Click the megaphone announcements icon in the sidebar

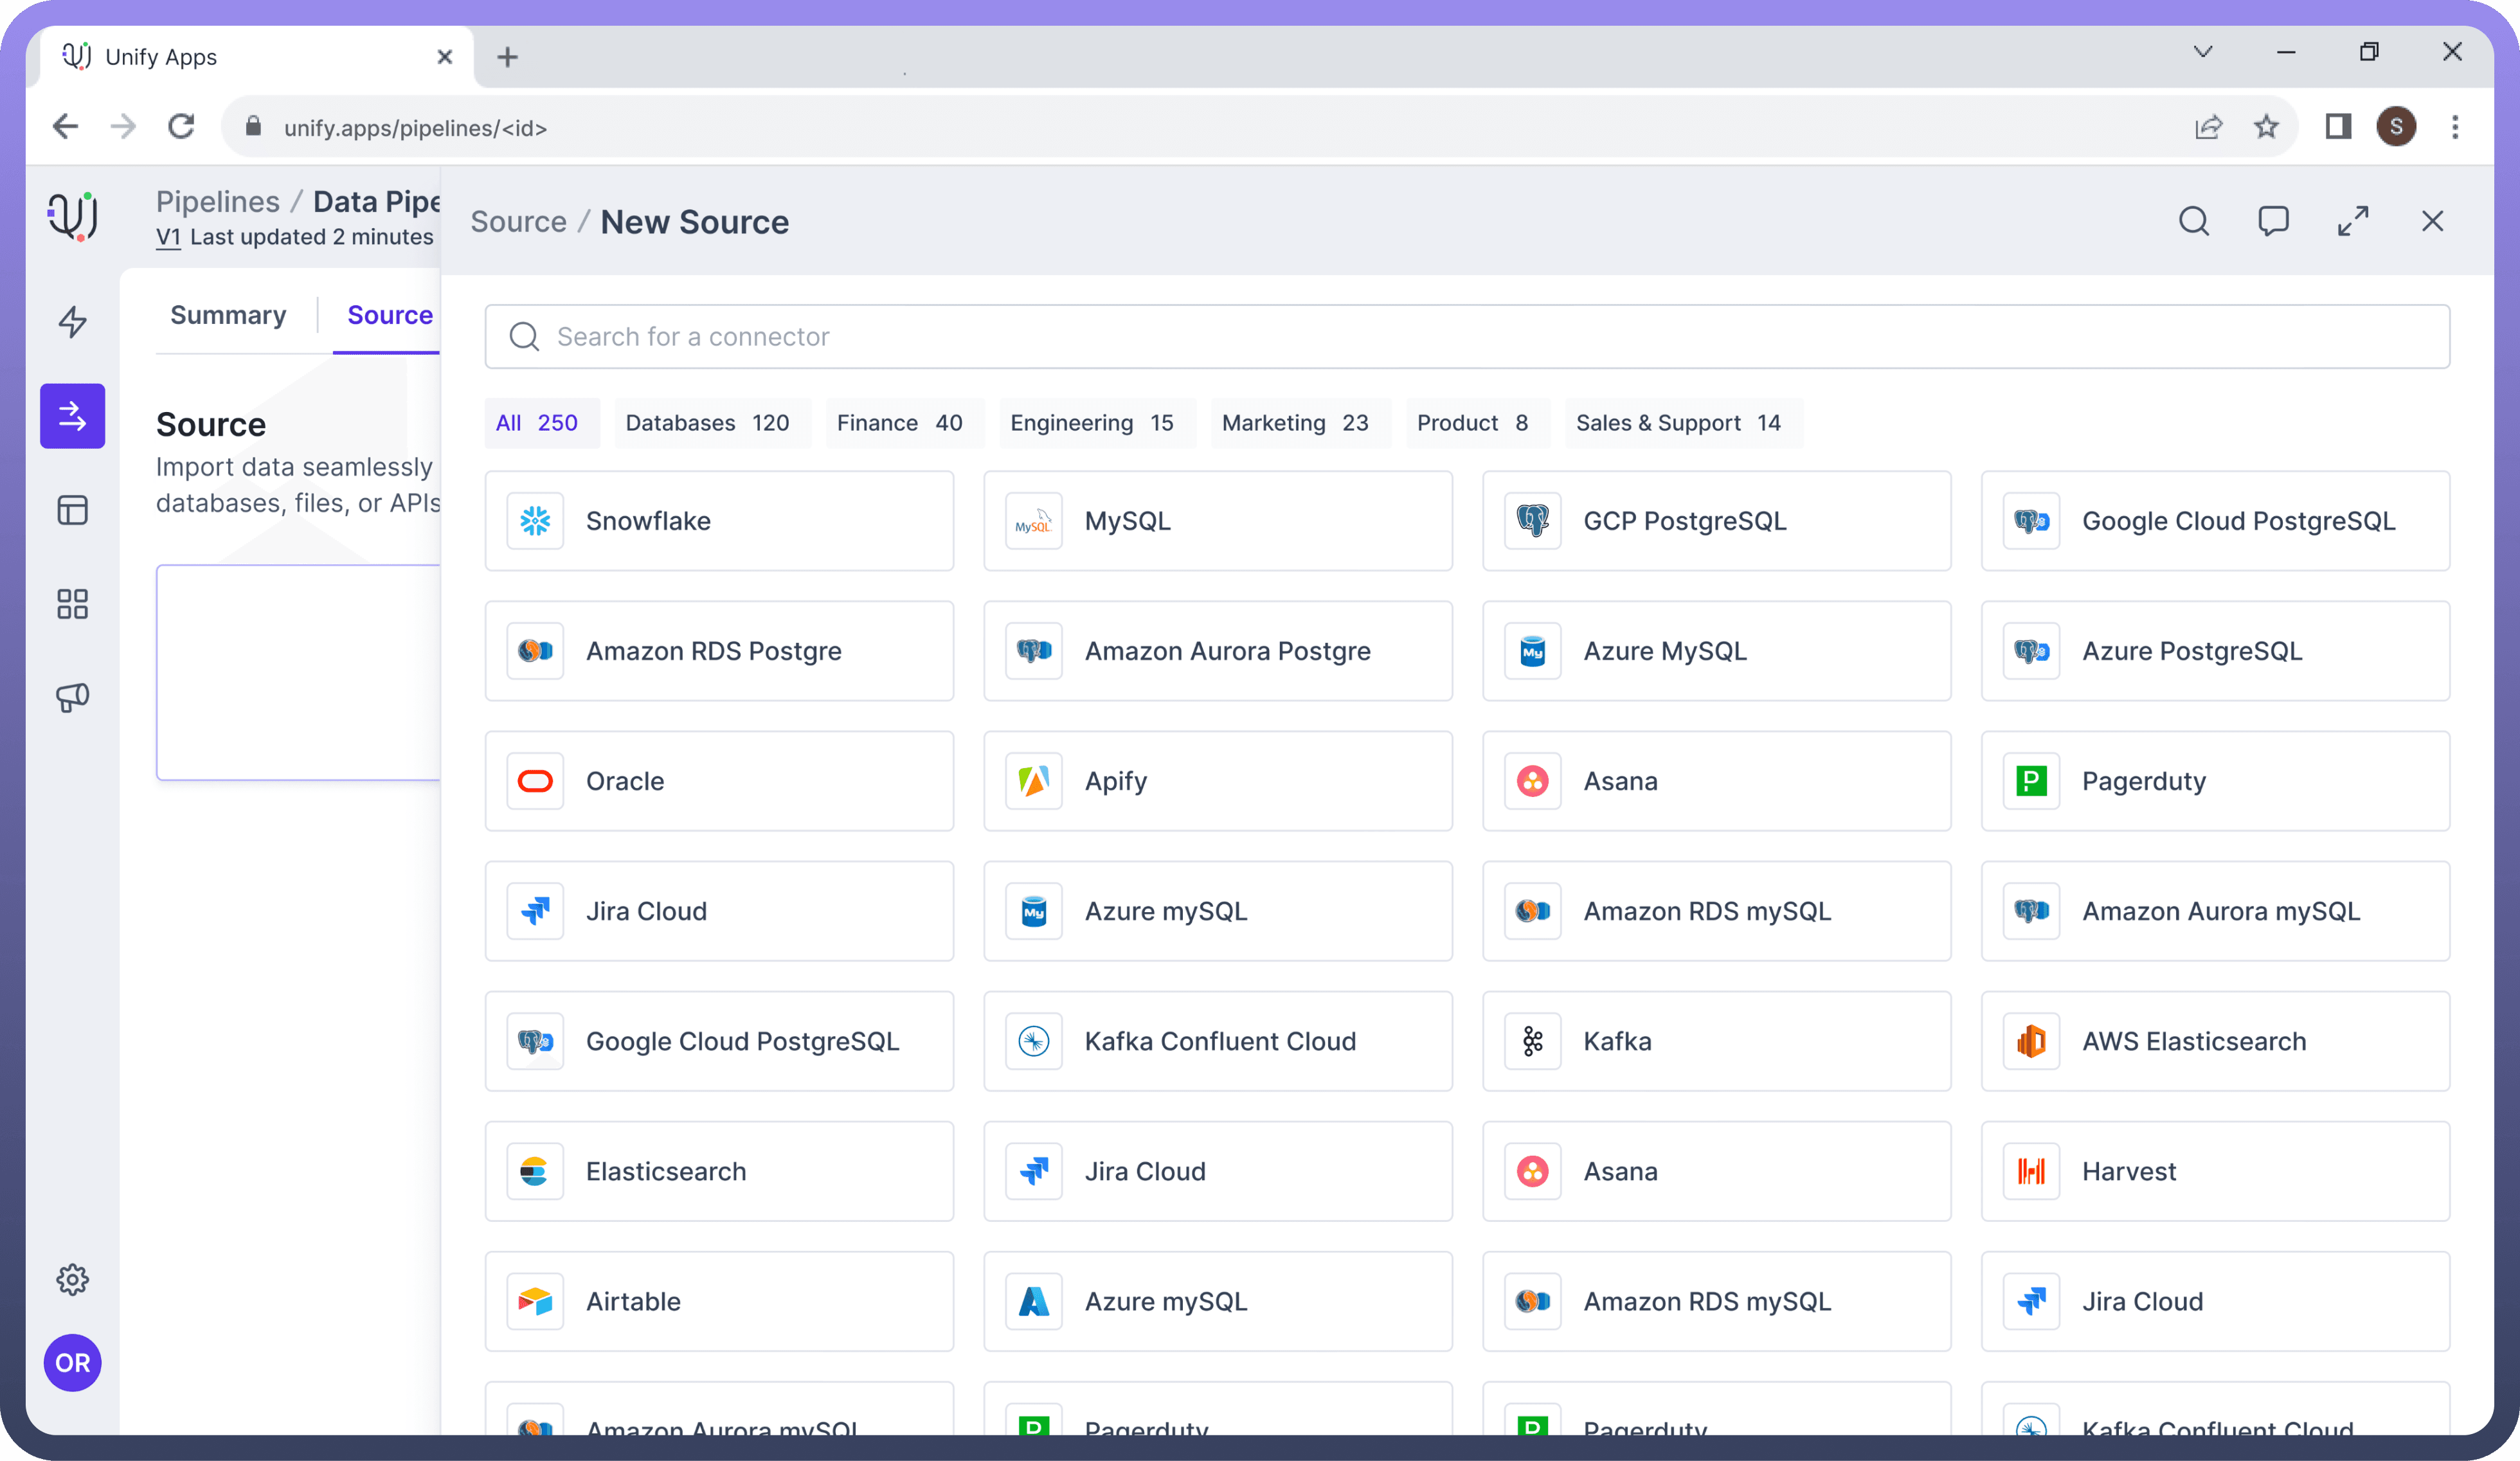click(x=72, y=698)
